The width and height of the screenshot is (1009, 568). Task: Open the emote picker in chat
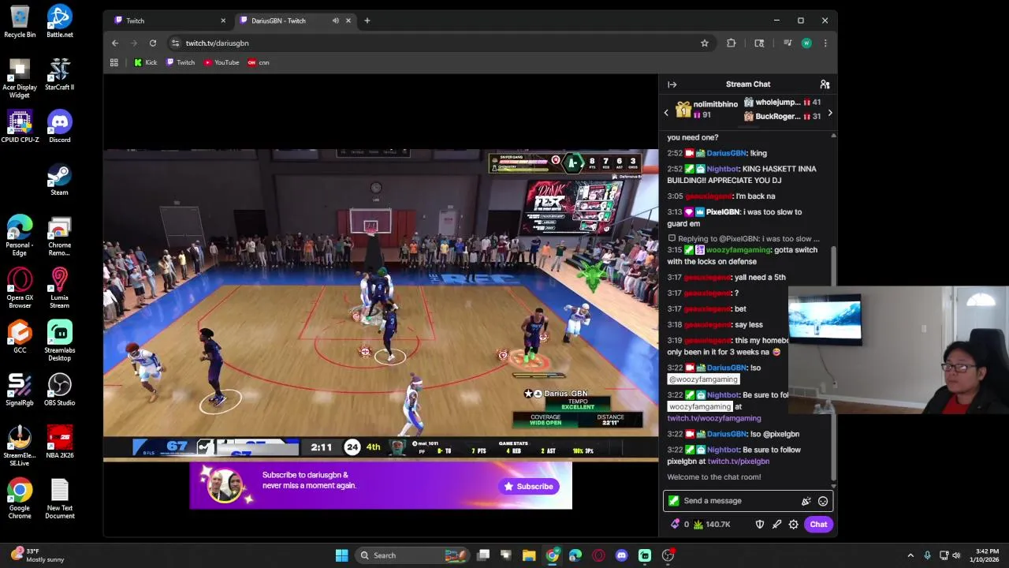[x=823, y=501]
